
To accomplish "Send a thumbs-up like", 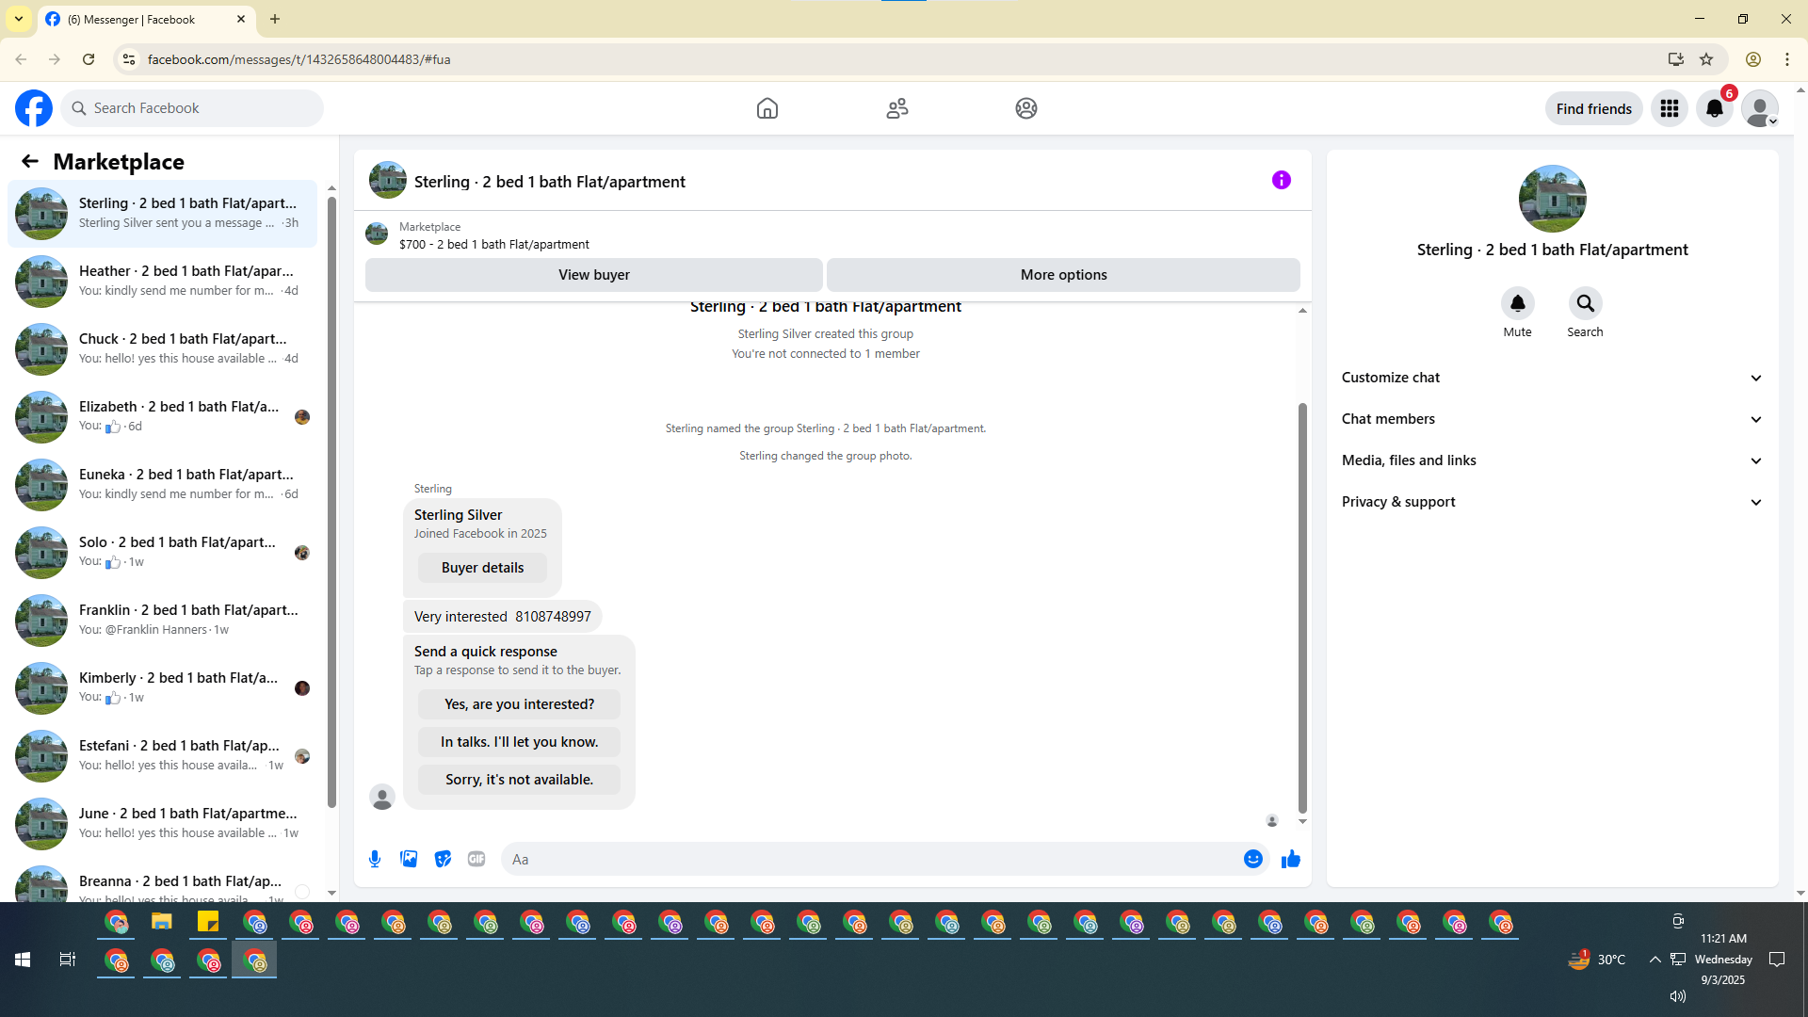I will (1291, 859).
